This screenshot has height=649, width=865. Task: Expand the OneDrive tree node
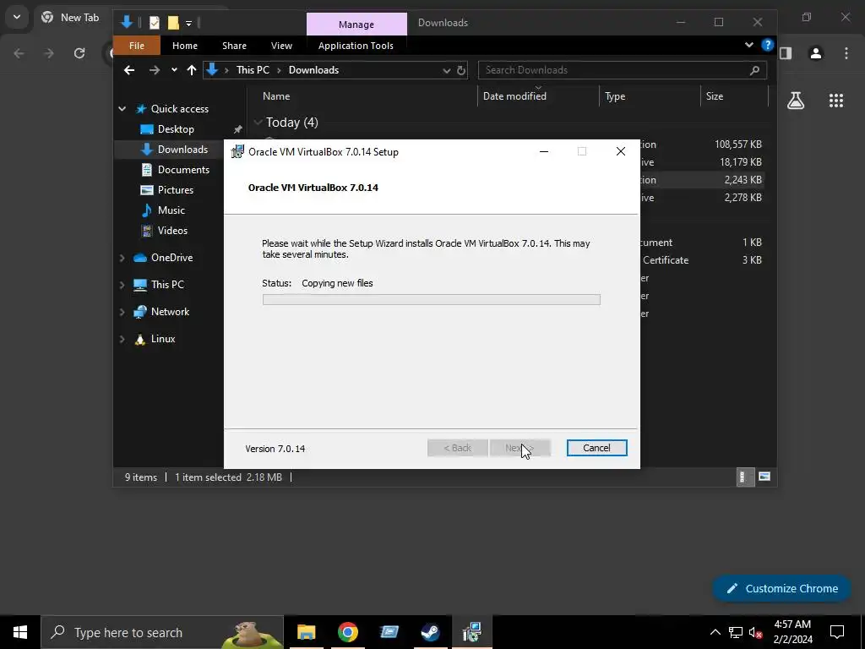[122, 258]
